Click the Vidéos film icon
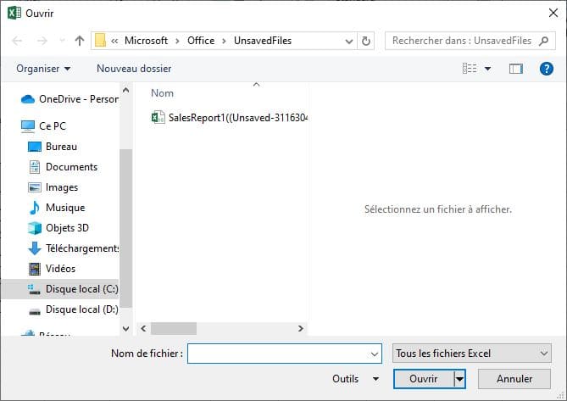Screen dimensions: 567x401 point(35,269)
